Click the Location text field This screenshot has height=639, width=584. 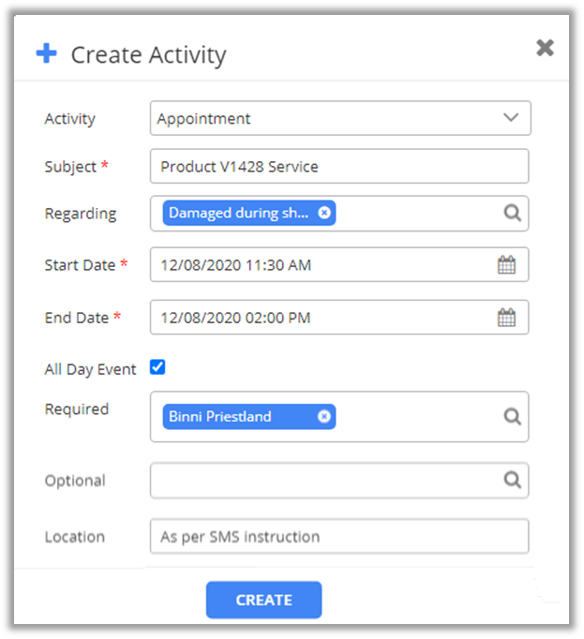pyautogui.click(x=339, y=537)
